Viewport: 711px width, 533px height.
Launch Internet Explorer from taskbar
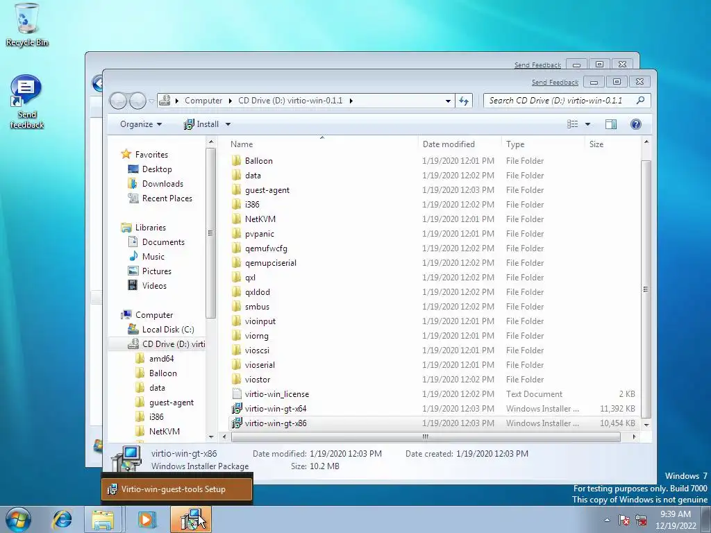click(62, 519)
